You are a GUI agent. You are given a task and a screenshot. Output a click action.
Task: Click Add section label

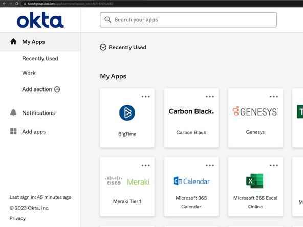(37, 89)
